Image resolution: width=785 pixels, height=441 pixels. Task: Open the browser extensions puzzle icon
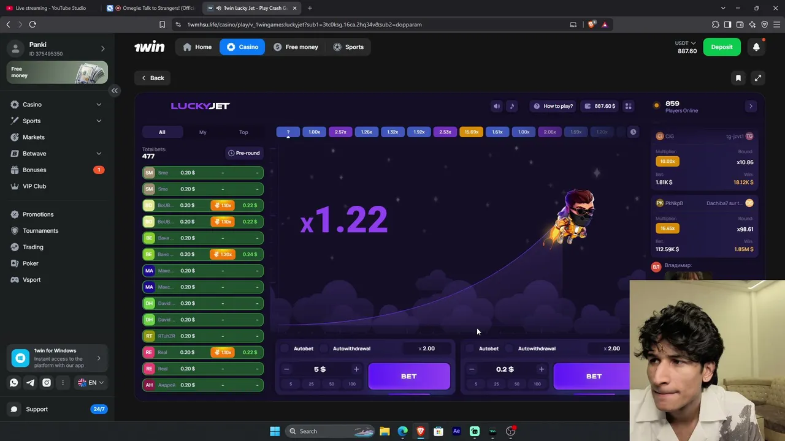click(x=715, y=24)
